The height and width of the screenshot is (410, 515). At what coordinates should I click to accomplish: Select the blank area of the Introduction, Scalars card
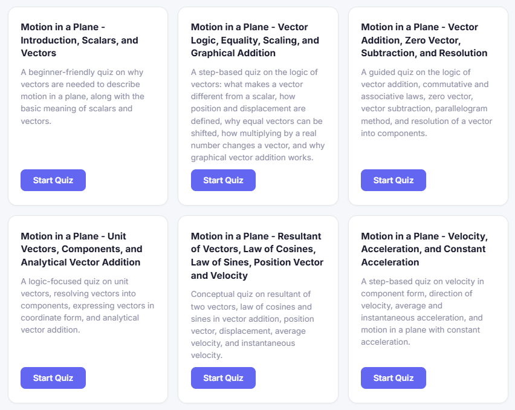(x=88, y=148)
